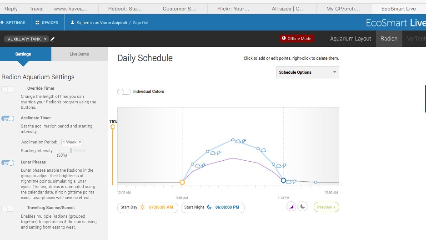Switch to the Flickr: Your... browser tab

235,9
